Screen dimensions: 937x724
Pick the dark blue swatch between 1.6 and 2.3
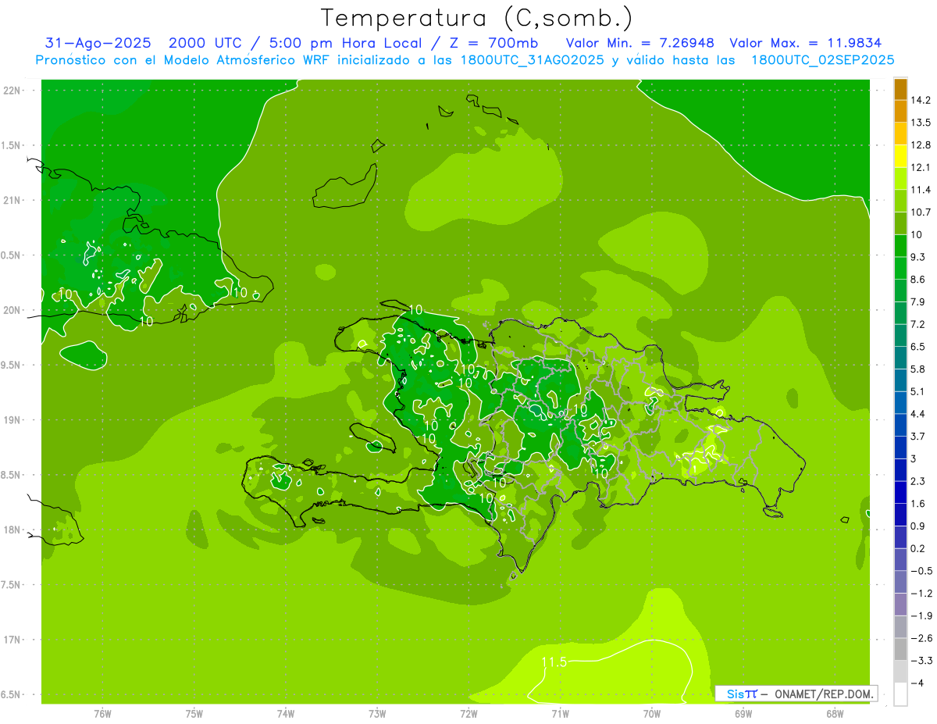(900, 492)
